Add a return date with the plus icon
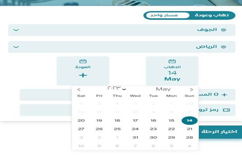The image size is (242, 159). (x=83, y=75)
